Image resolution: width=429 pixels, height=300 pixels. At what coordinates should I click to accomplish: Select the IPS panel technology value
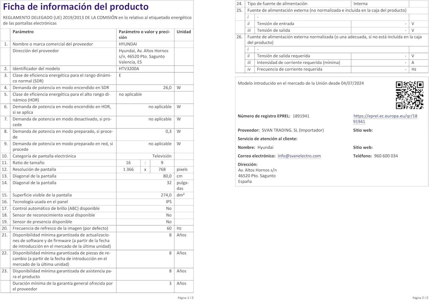pyautogui.click(x=168, y=202)
